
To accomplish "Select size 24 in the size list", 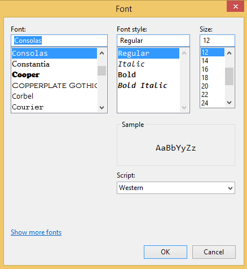I will point(213,103).
